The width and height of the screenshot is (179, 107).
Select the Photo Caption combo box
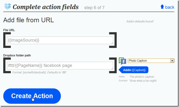click(x=151, y=61)
